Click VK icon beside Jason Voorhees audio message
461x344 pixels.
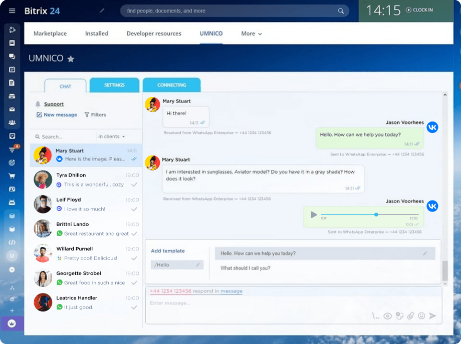(x=432, y=206)
